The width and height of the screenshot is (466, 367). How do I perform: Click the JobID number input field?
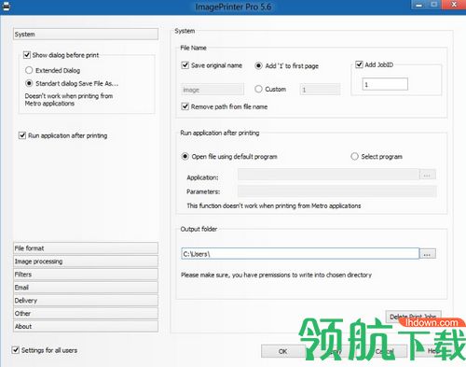385,84
